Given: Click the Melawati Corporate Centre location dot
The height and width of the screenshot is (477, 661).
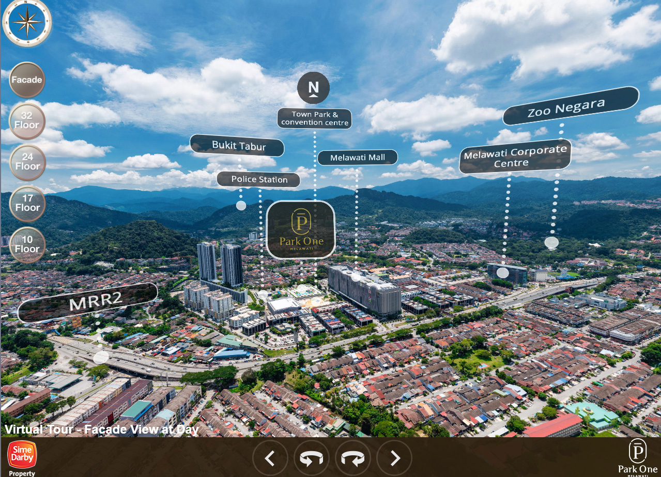Looking at the screenshot, I should pyautogui.click(x=502, y=272).
